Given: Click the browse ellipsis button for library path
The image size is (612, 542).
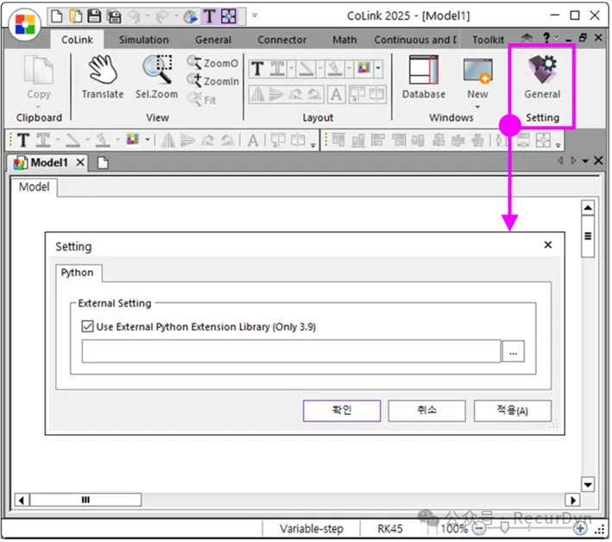Looking at the screenshot, I should pos(513,352).
